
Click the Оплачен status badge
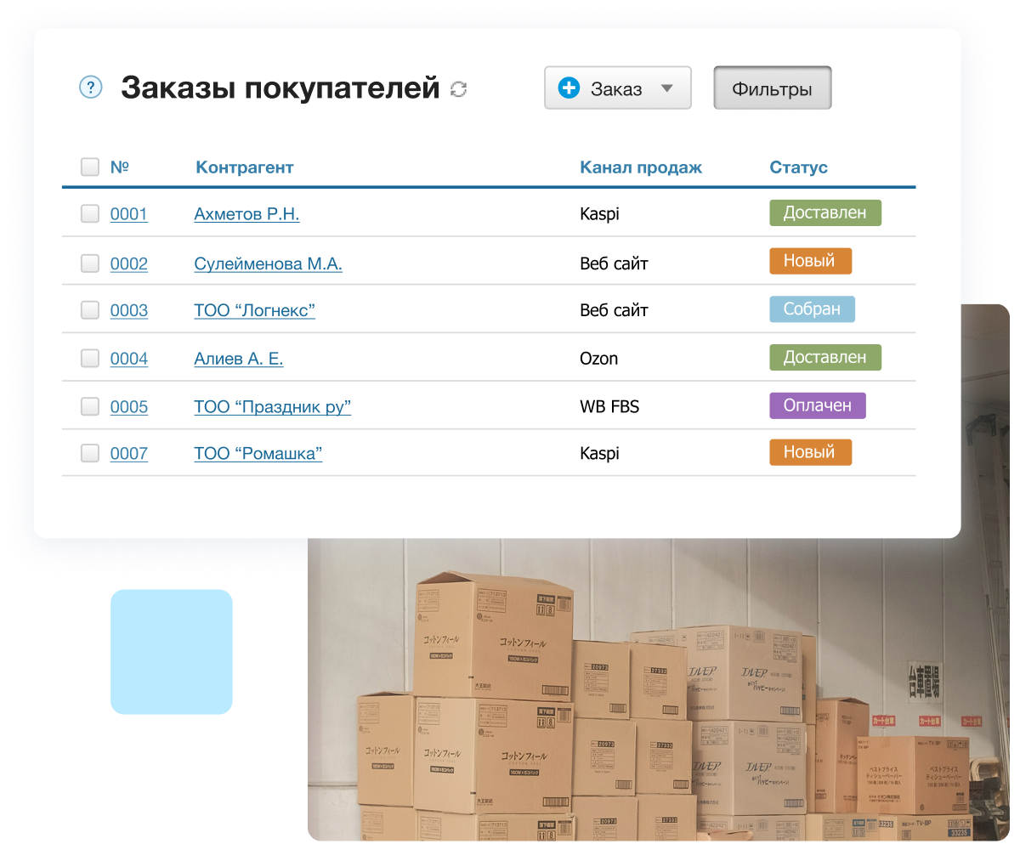tap(818, 405)
